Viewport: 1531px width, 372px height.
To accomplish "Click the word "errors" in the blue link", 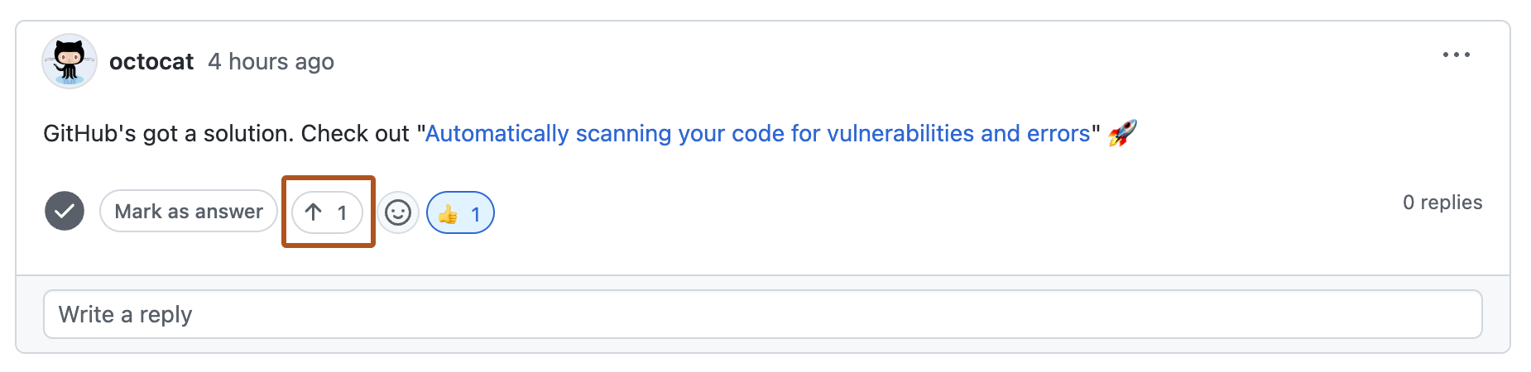I will tap(1058, 134).
